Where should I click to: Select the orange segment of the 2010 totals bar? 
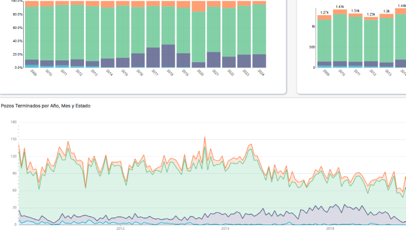pos(340,12)
